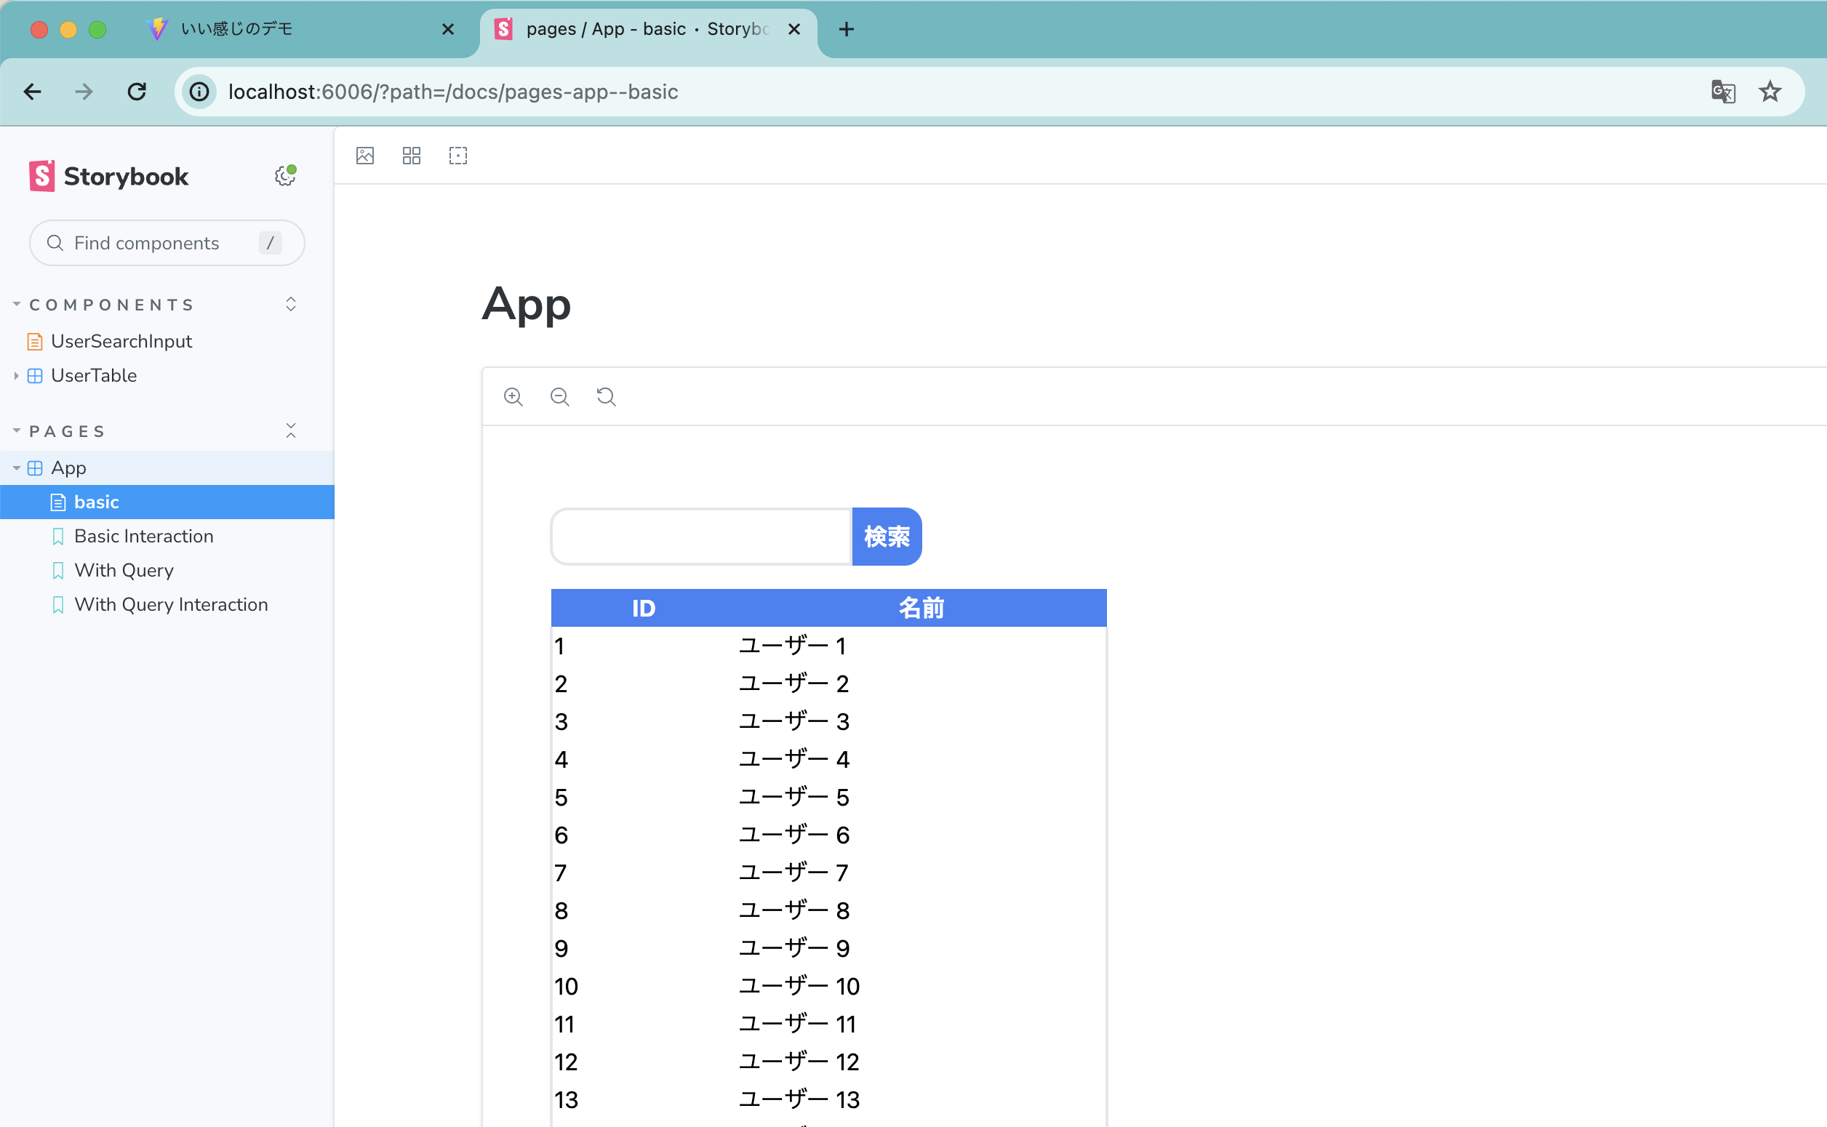
Task: Switch to the いい感じのデモ browser tab
Action: tap(237, 29)
